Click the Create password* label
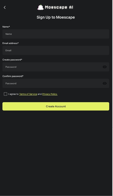 point(12,60)
